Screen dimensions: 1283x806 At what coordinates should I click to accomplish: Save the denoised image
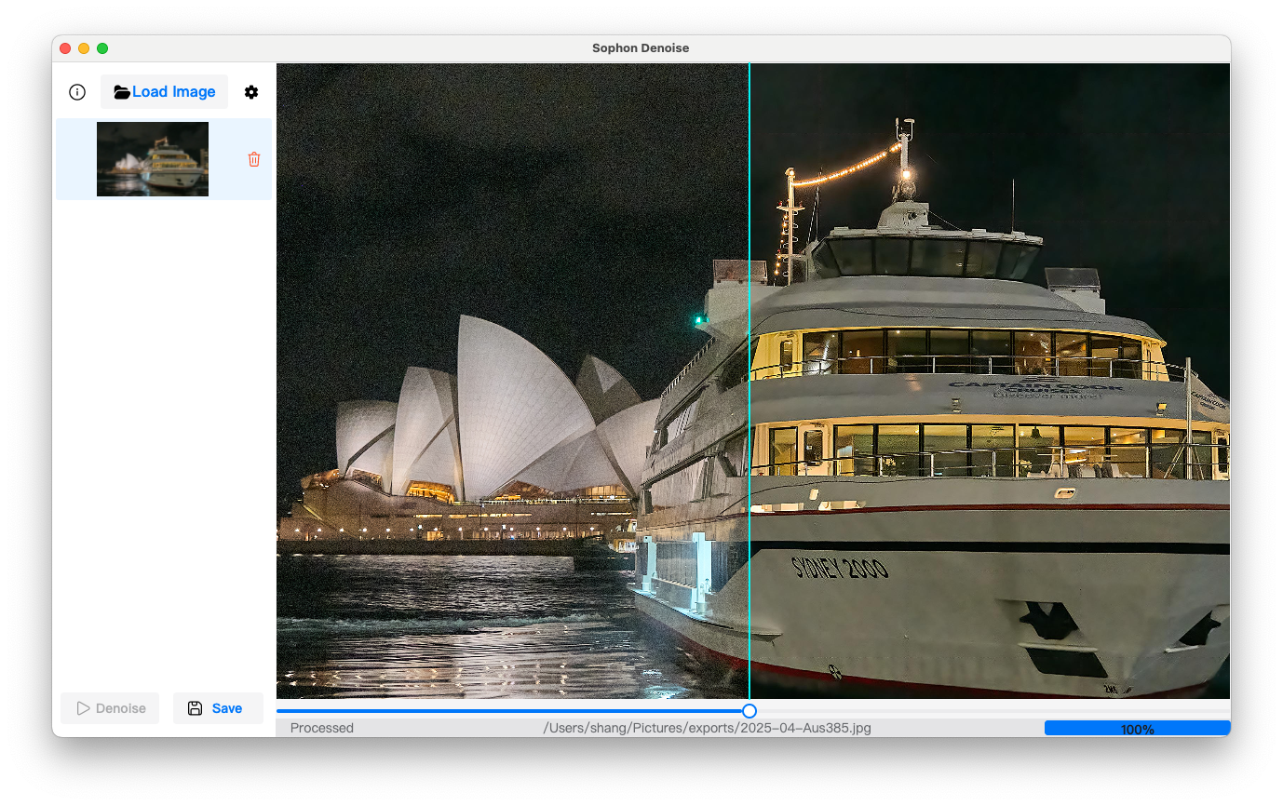click(218, 708)
